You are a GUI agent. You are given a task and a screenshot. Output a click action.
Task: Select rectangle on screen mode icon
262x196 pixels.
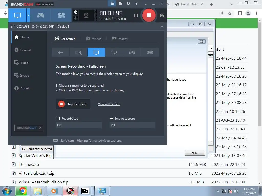pos(79,52)
